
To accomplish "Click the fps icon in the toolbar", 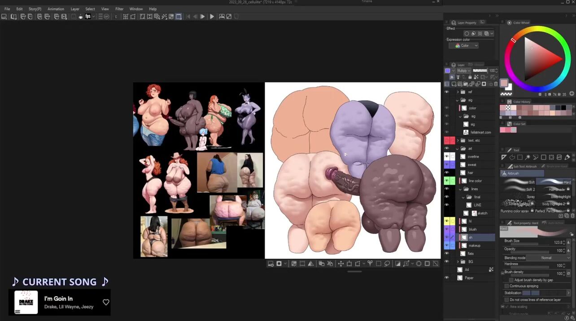I will pos(88,17).
